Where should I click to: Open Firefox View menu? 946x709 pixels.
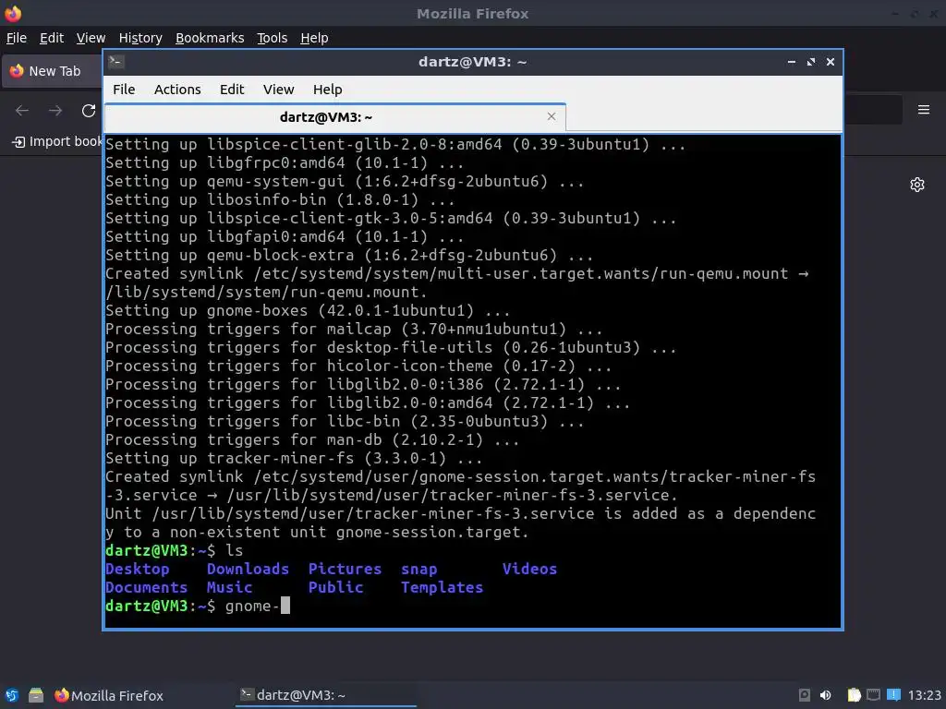click(91, 38)
